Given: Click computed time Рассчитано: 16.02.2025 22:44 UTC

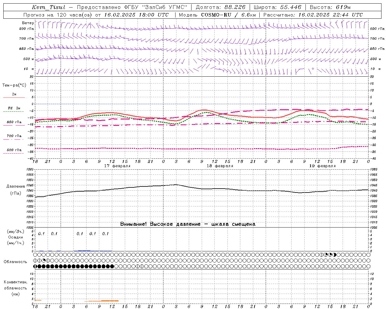Looking at the screenshot, I should coord(313,15).
